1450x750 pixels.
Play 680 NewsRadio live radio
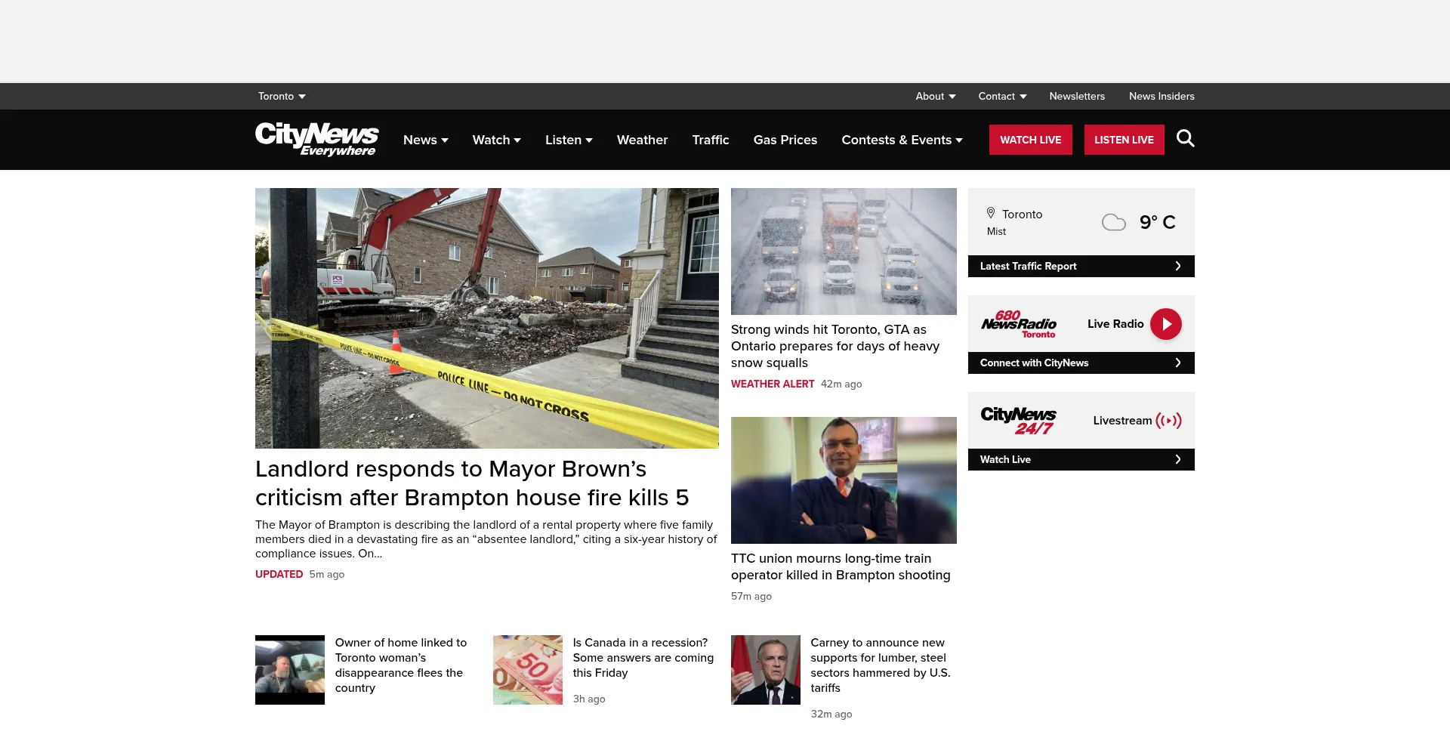pyautogui.click(x=1165, y=324)
